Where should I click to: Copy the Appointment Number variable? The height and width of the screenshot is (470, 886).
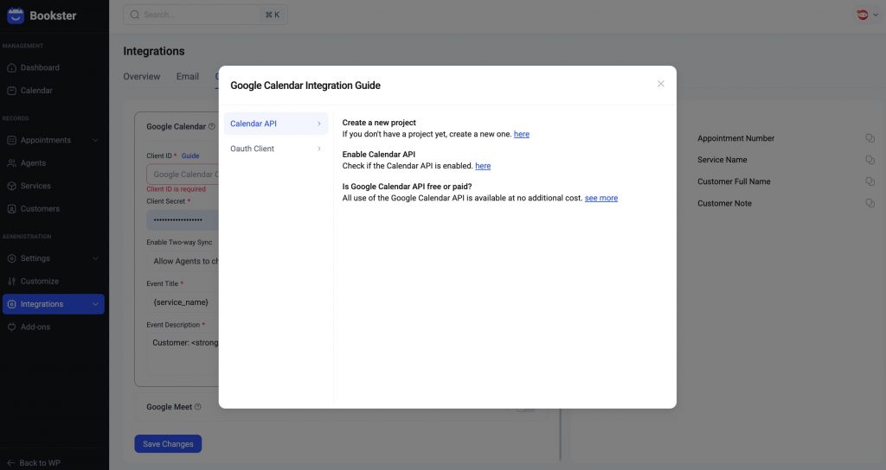click(x=870, y=138)
